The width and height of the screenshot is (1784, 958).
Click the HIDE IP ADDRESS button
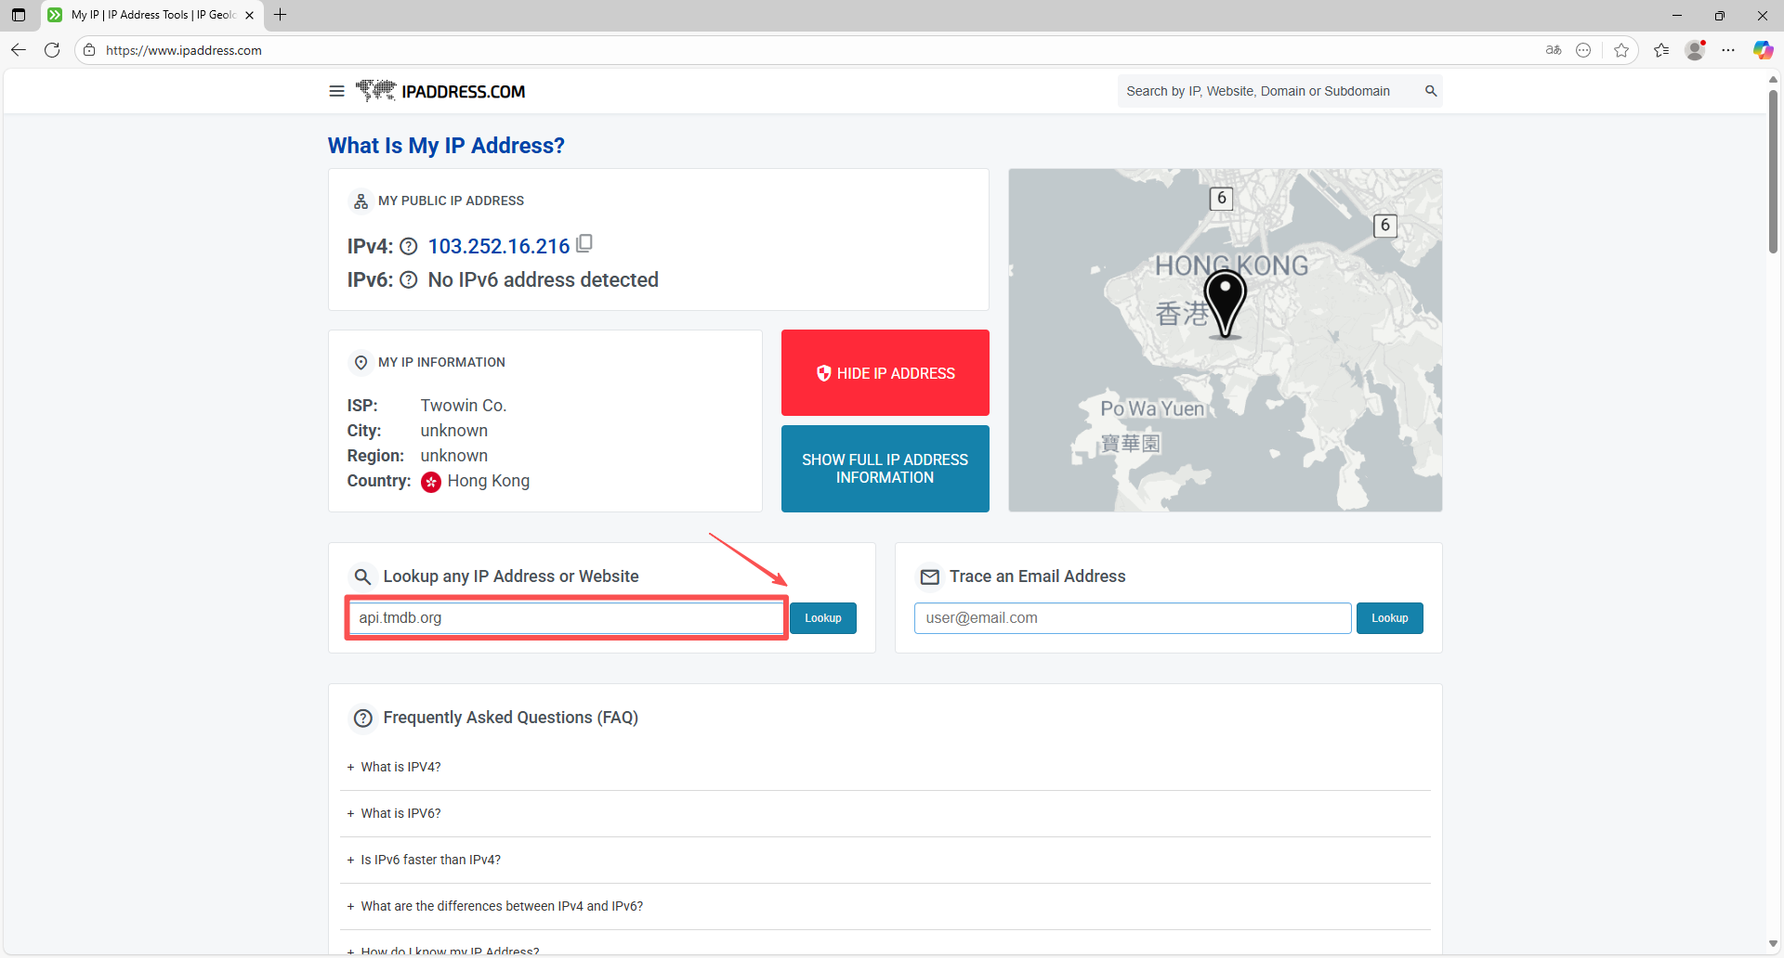885,373
